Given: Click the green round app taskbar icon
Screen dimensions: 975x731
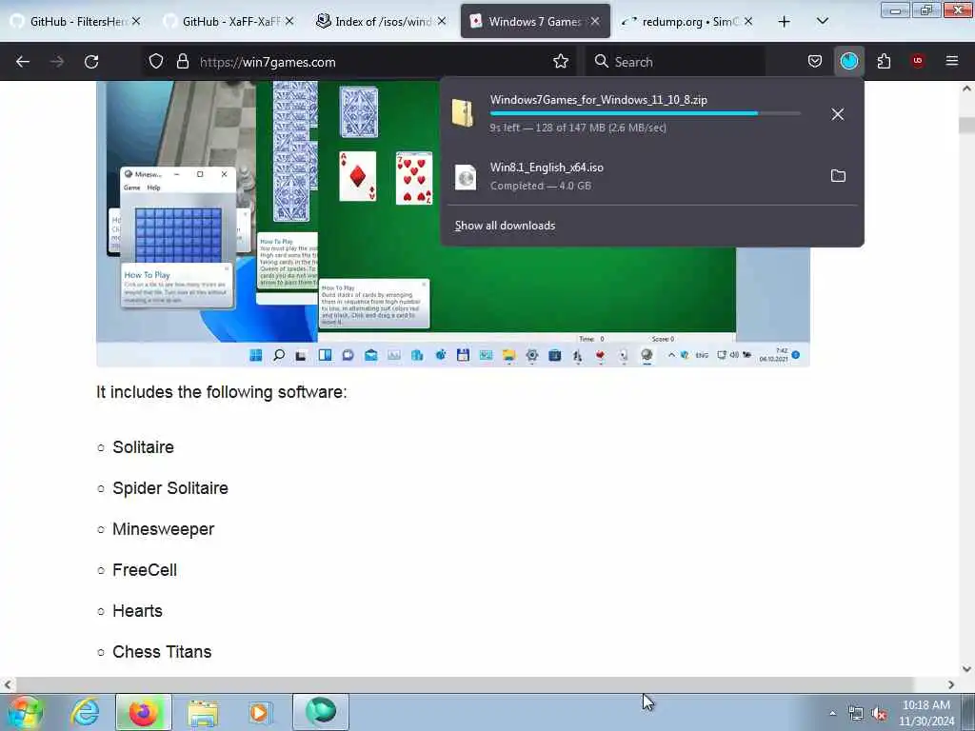Looking at the screenshot, I should pos(321,712).
